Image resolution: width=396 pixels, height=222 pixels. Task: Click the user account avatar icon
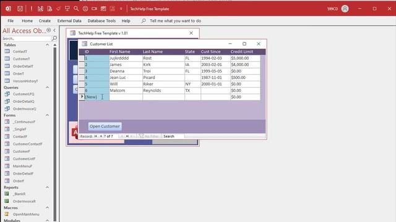click(345, 9)
